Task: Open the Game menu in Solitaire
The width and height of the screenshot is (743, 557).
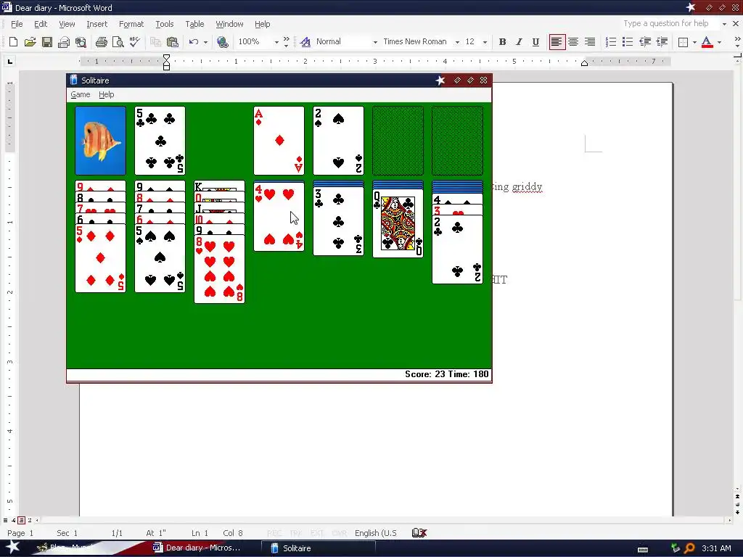Action: click(x=80, y=94)
